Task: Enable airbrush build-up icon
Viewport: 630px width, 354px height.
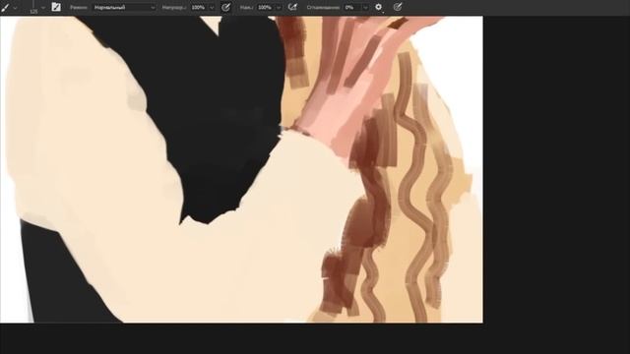Action: coord(292,7)
